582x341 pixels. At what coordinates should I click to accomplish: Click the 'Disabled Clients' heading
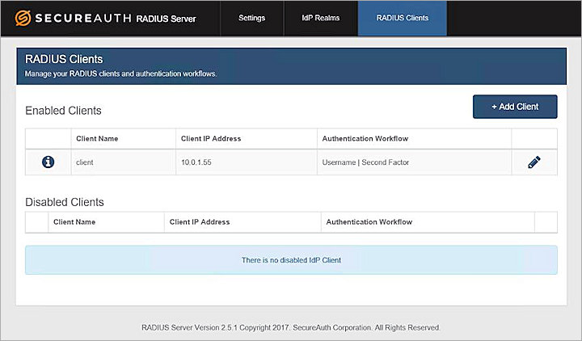click(x=64, y=202)
